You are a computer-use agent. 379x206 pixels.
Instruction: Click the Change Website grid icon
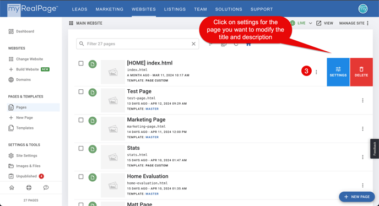pyautogui.click(x=11, y=59)
